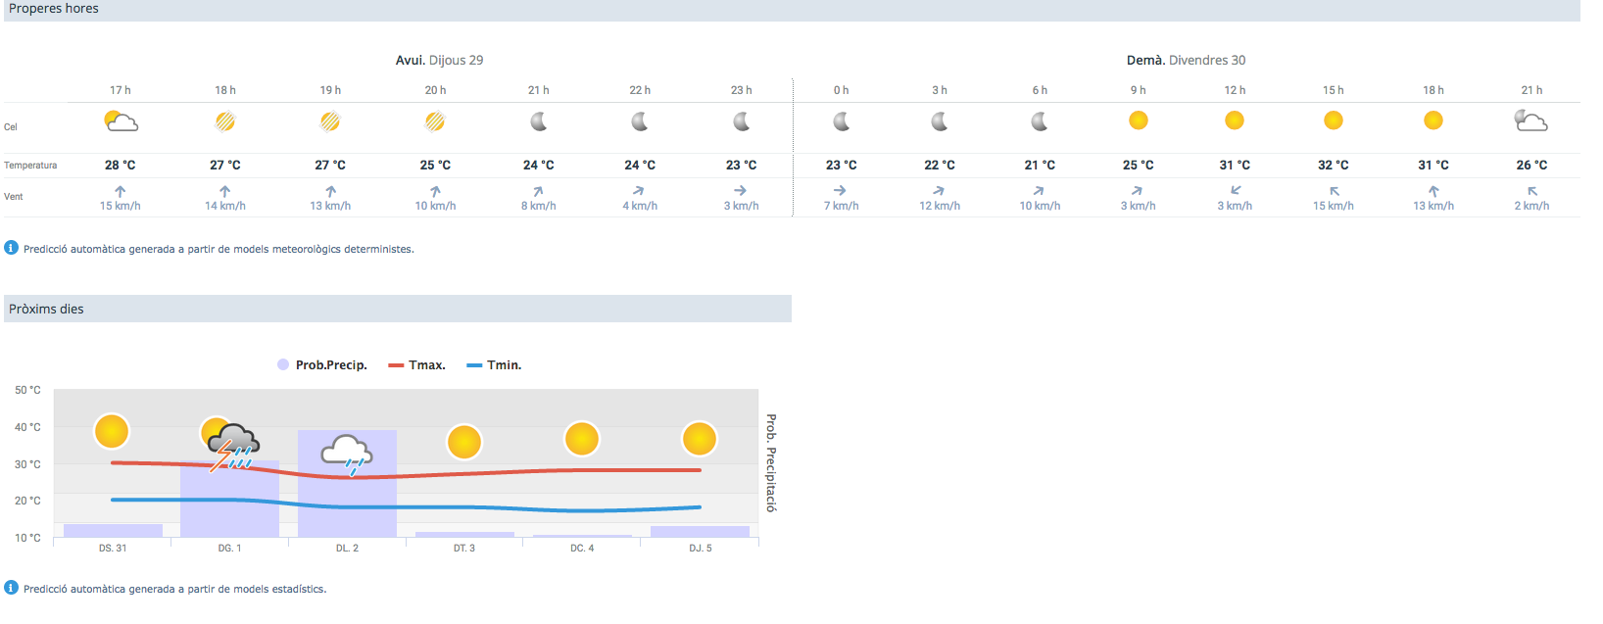Viewport: 1603px width, 624px height.
Task: Click the info icon beside models estadístics note
Action: 12,588
